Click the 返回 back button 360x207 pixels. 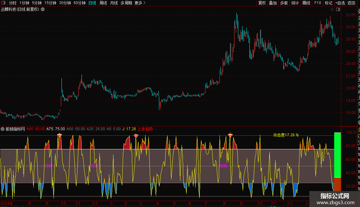(x=351, y=3)
